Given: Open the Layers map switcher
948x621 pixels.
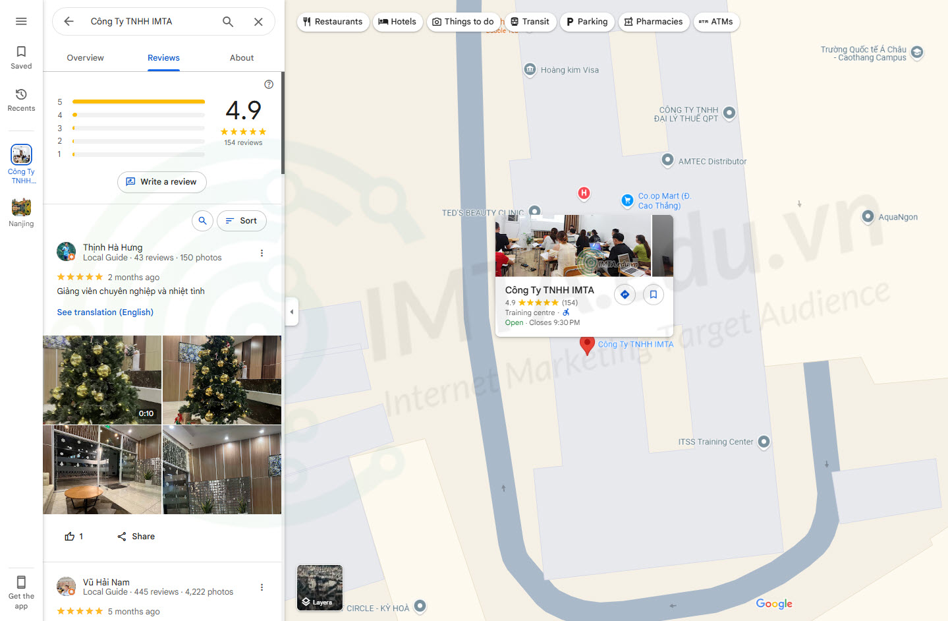Looking at the screenshot, I should coord(320,587).
